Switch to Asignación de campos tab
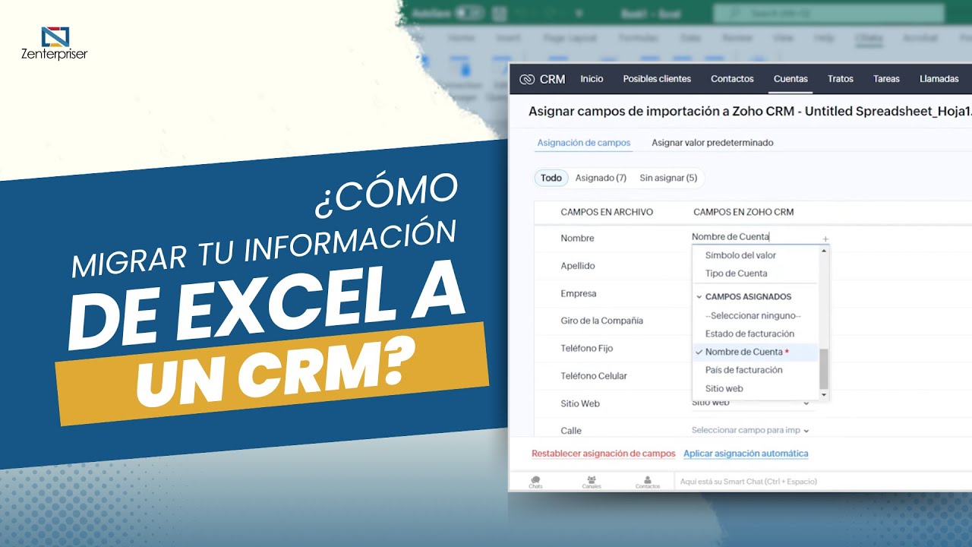Image resolution: width=972 pixels, height=547 pixels. click(x=584, y=143)
